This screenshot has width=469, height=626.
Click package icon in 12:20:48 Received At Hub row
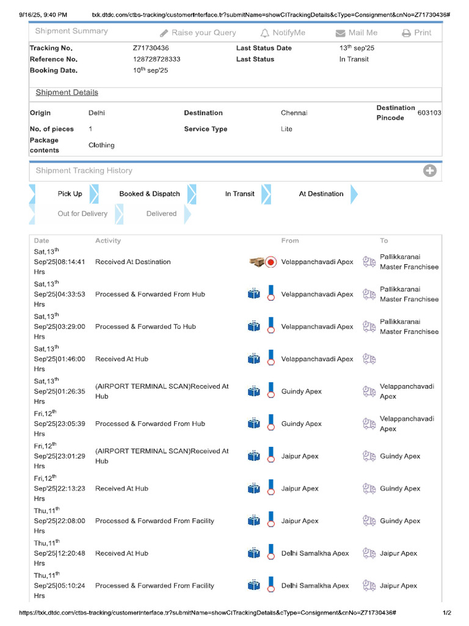tap(253, 553)
